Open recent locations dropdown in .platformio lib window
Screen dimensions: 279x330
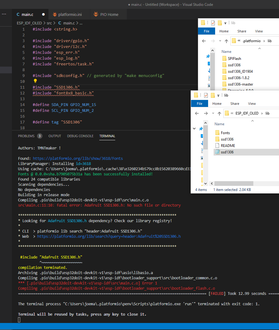tap(220, 41)
